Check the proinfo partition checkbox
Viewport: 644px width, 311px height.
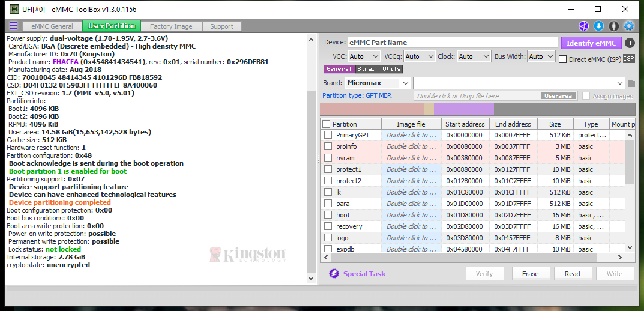tap(328, 146)
